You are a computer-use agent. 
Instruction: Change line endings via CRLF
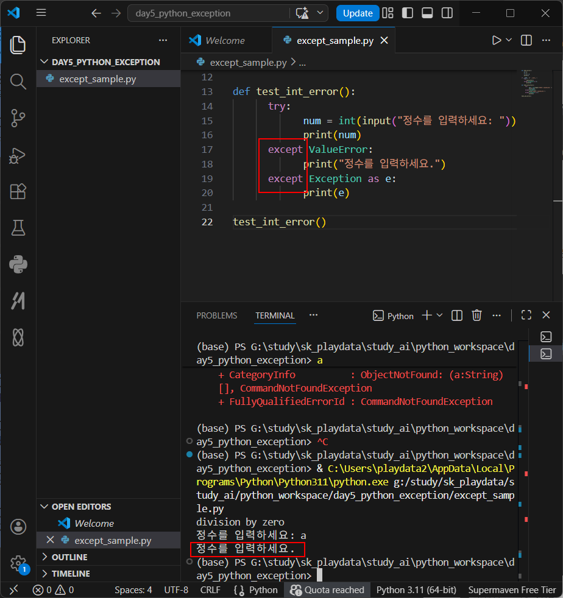click(210, 590)
